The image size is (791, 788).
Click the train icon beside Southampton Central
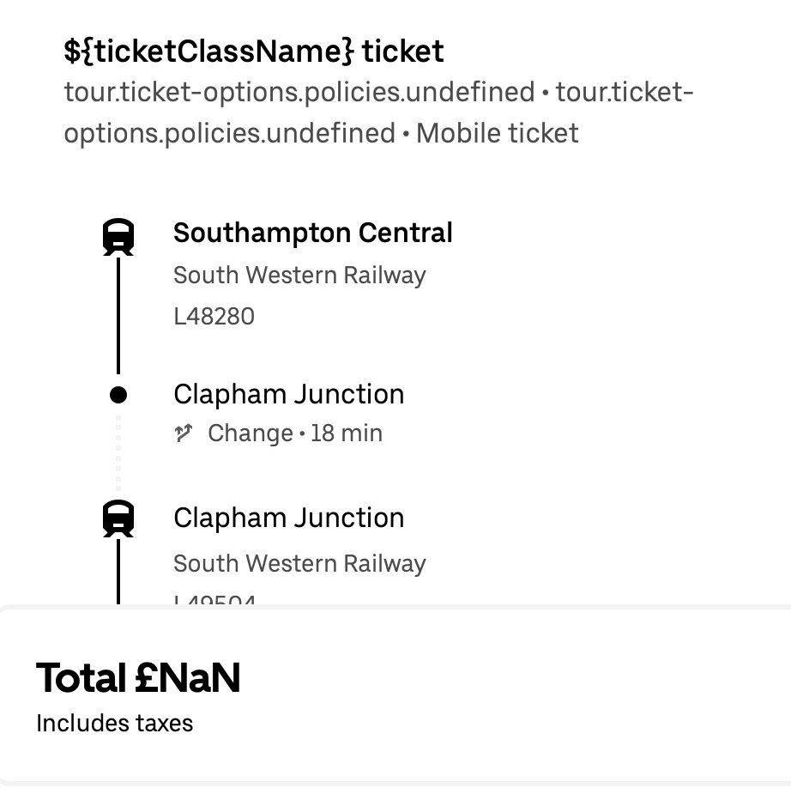(118, 237)
